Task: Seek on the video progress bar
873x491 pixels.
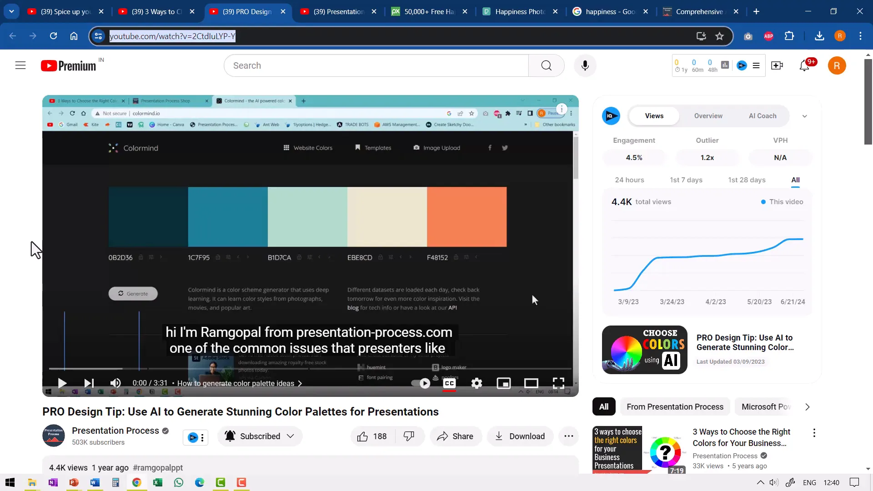Action: coord(310,369)
